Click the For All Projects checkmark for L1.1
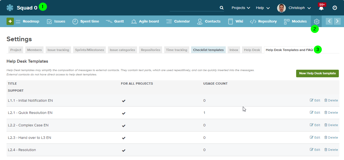Image resolution: width=344 pixels, height=160 pixels. click(x=124, y=101)
